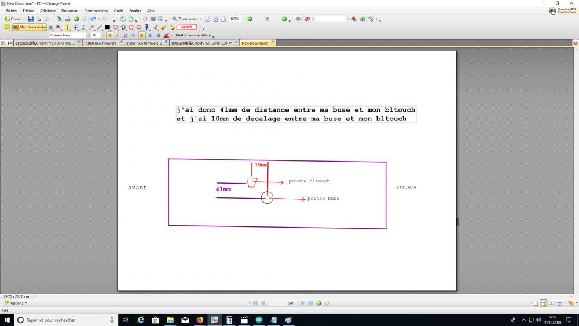Open the Fichier menu

click(x=12, y=10)
